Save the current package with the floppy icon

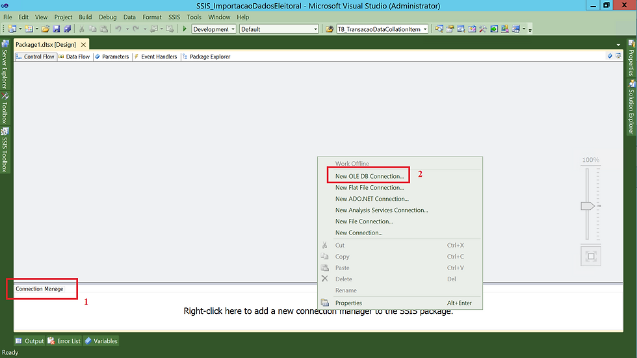point(57,29)
